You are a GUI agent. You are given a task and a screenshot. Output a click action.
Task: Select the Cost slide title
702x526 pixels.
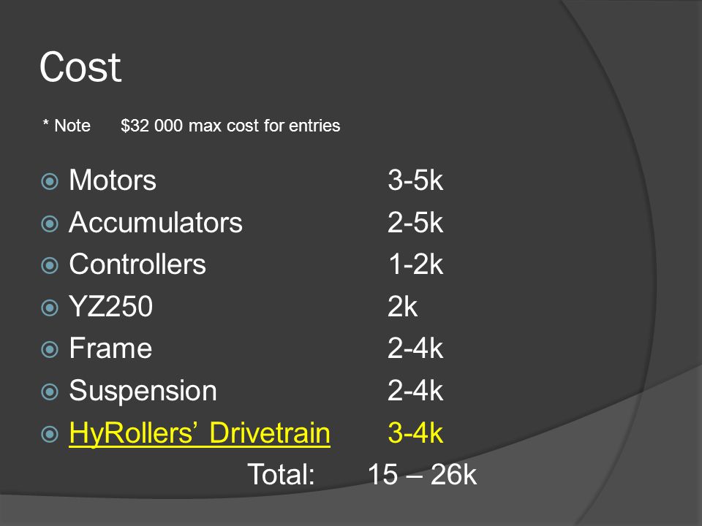[x=80, y=67]
